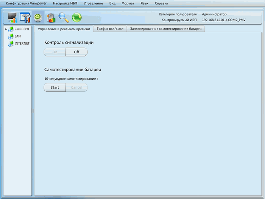265x199 pixels.
Task: Turn alarm control On
Action: [55, 52]
